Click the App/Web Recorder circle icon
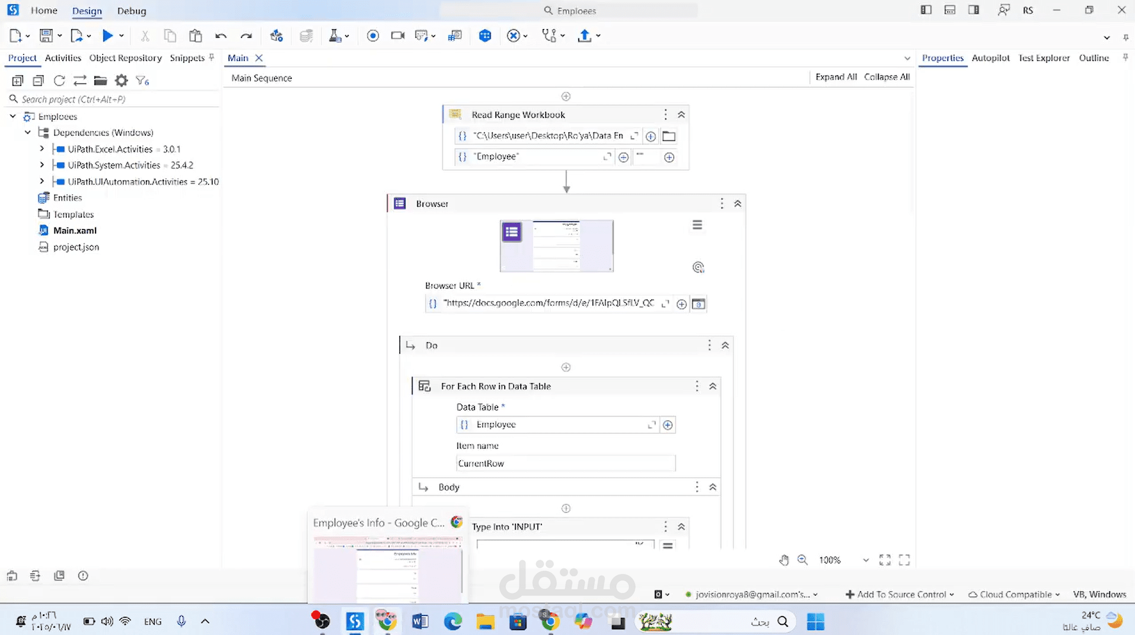The height and width of the screenshot is (635, 1135). (373, 36)
